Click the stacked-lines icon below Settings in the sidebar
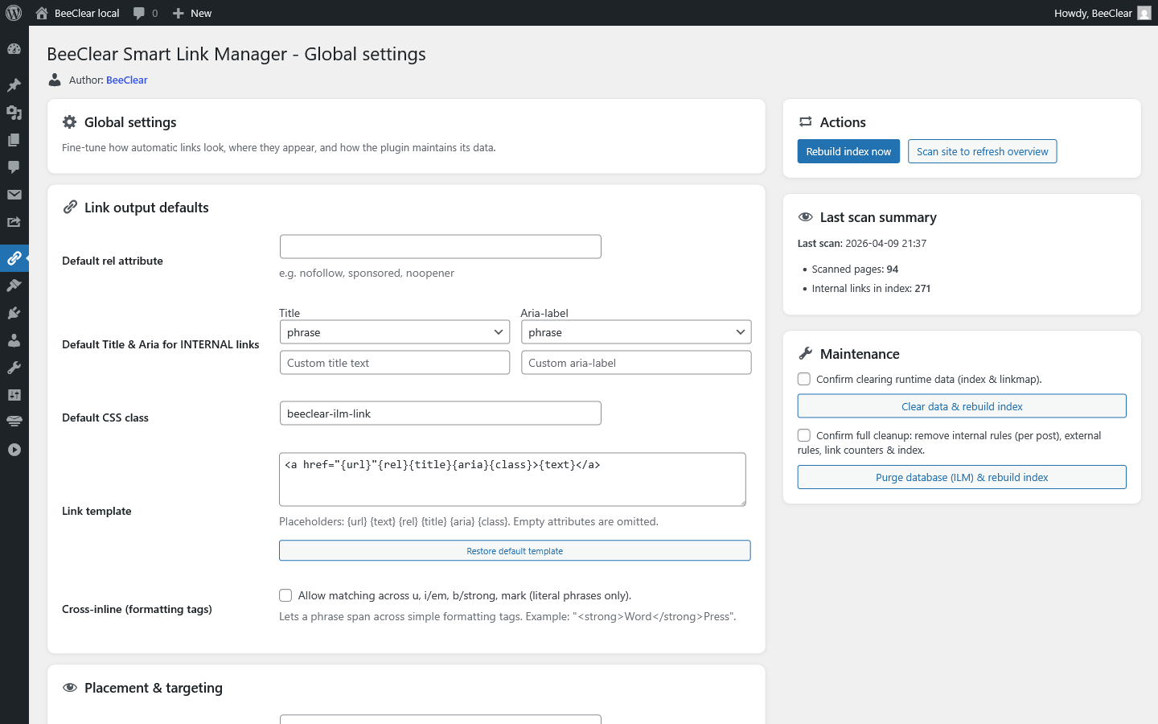Viewport: 1158px width, 724px height. [x=14, y=422]
